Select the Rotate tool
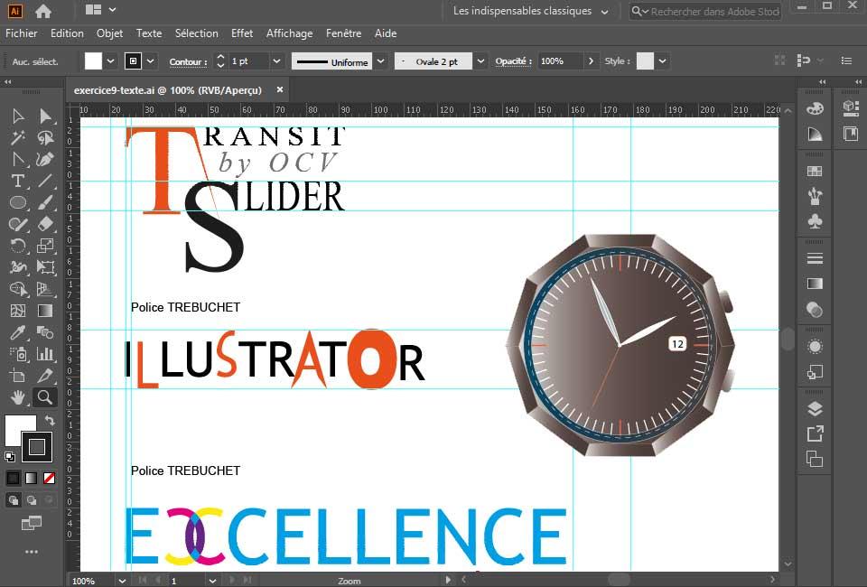The height and width of the screenshot is (587, 867). point(18,246)
